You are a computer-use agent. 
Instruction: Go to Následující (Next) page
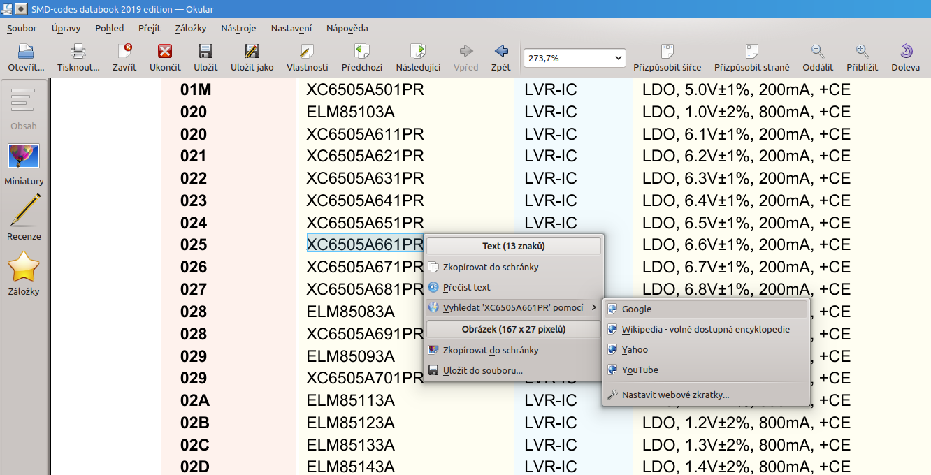[x=418, y=52]
